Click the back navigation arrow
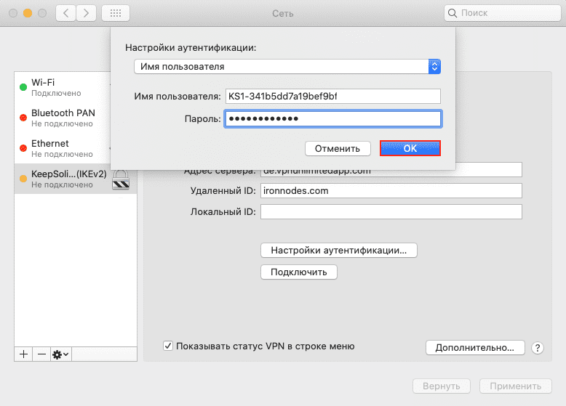Viewport: 566px width, 406px height. (x=66, y=13)
